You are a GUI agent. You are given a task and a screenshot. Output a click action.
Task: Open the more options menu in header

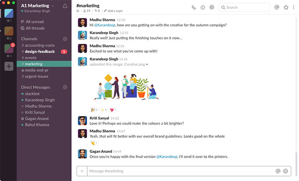[294, 7]
